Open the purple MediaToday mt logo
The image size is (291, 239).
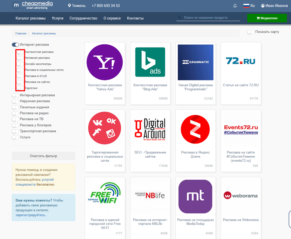(195, 196)
